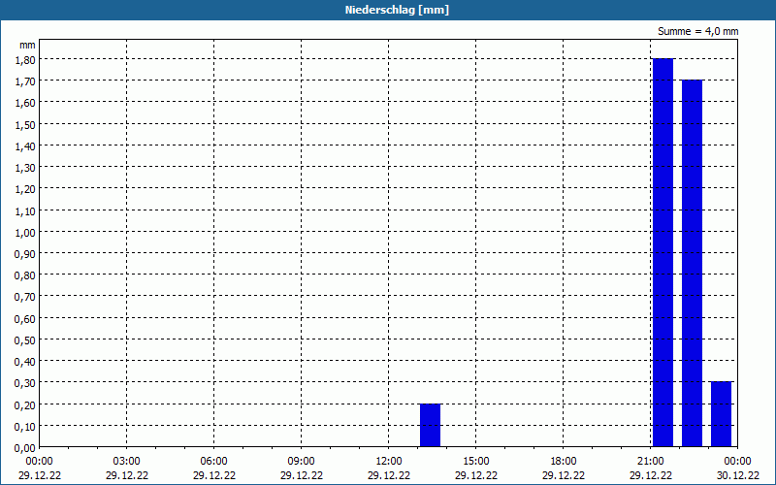Click the 1,40 y-axis label

click(25, 145)
